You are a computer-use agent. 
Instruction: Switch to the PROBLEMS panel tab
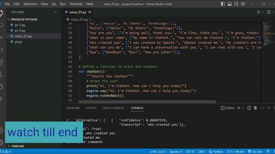[73, 108]
